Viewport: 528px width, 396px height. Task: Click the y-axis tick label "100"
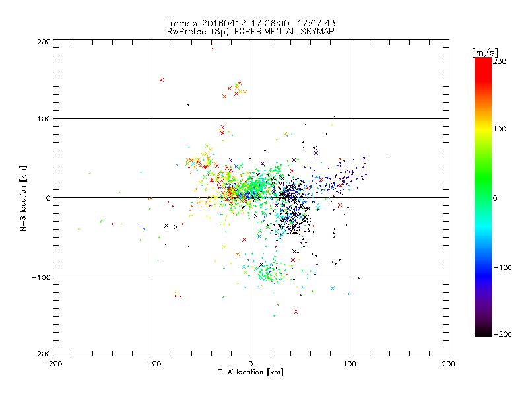44,119
